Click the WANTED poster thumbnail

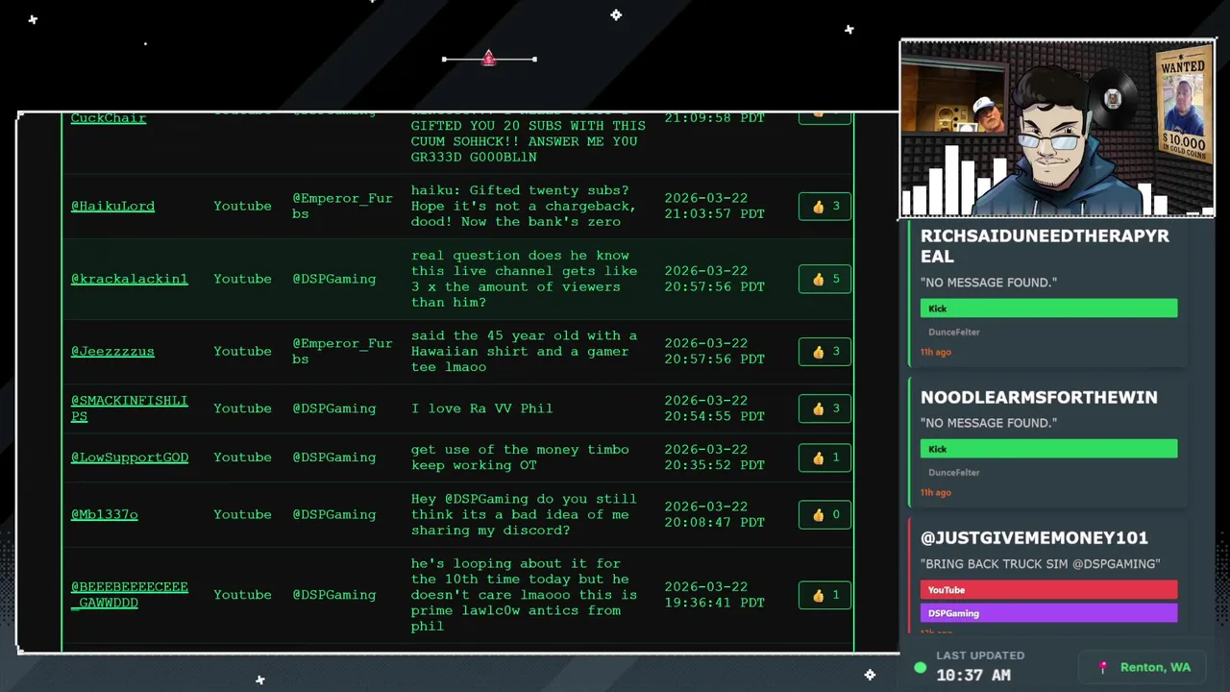click(1183, 106)
